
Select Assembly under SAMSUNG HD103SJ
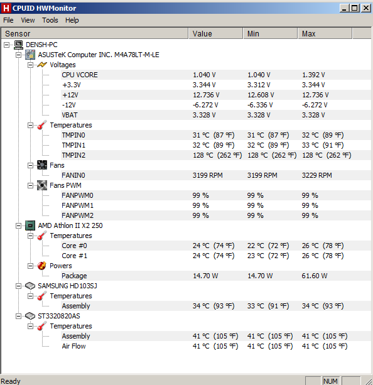tap(216, 306)
